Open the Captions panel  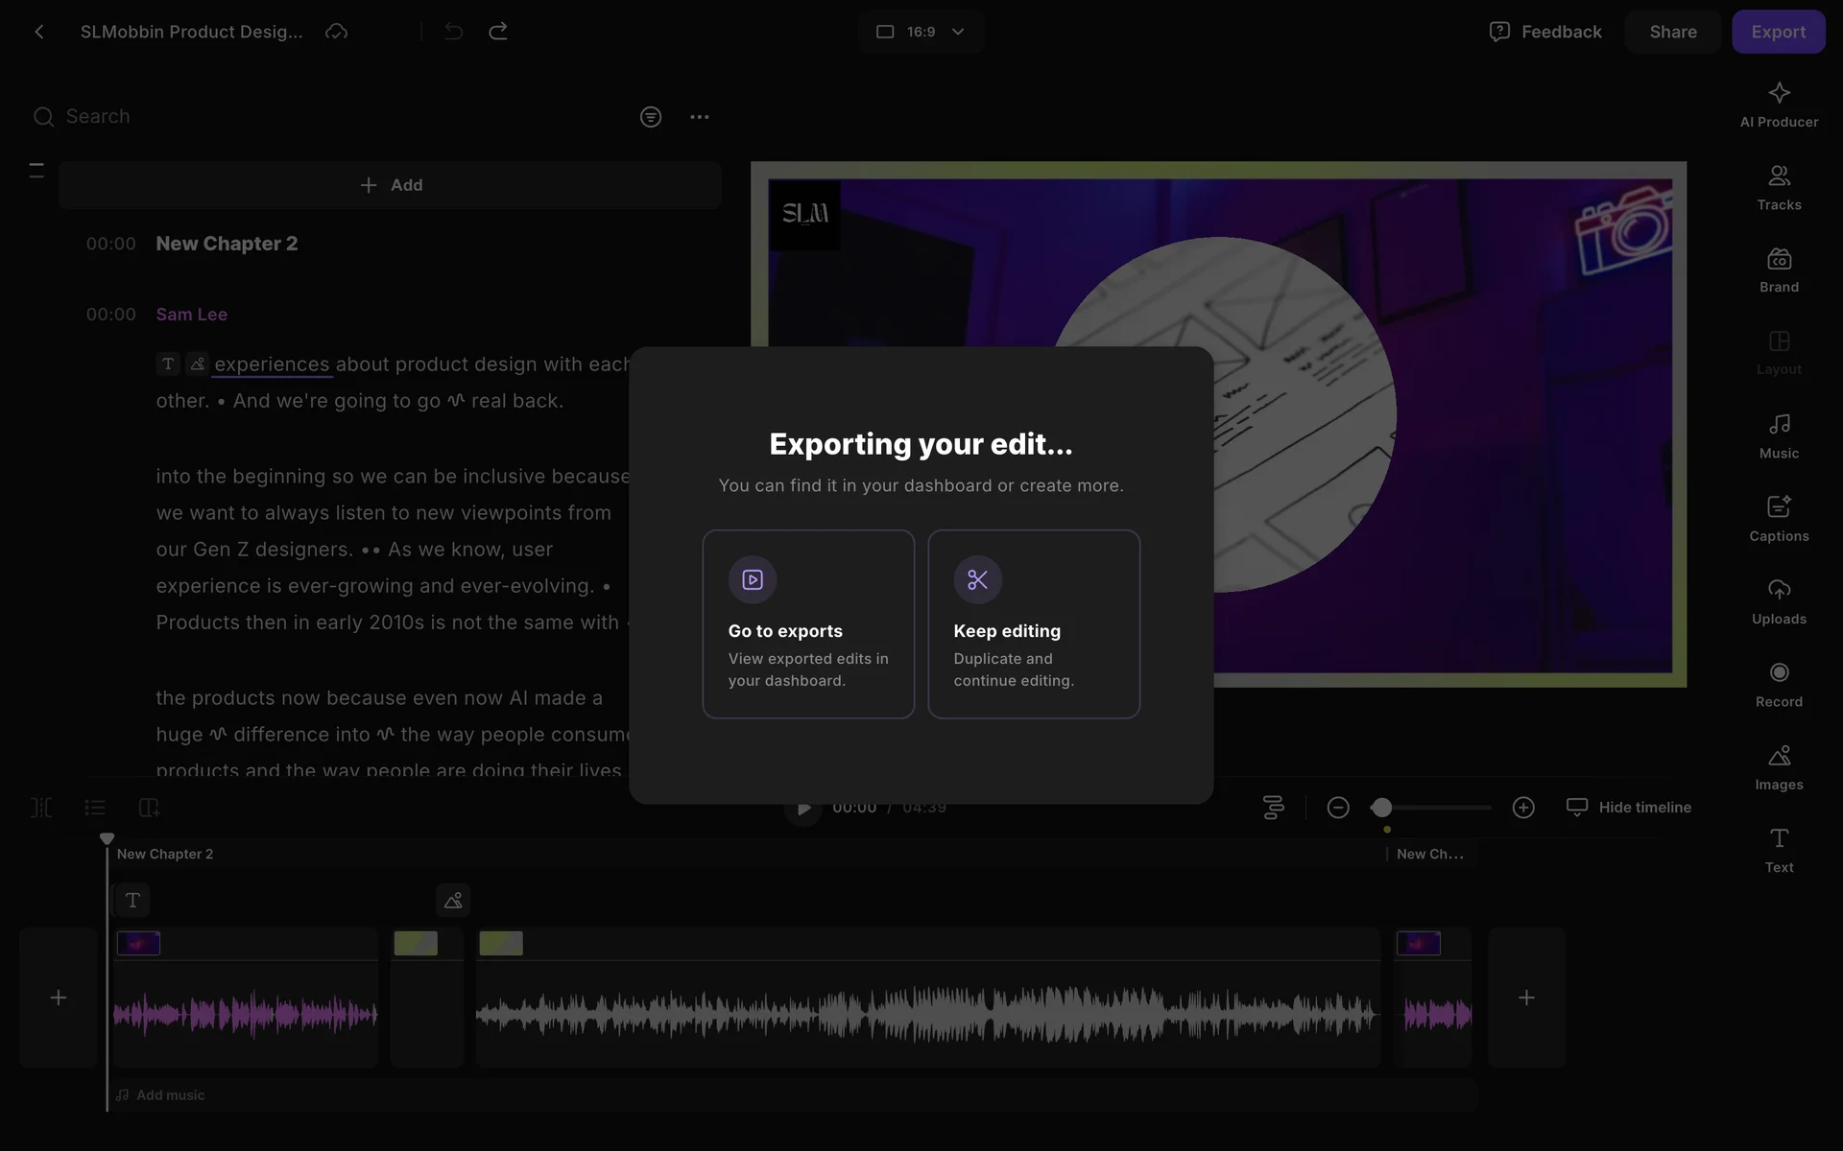click(x=1779, y=519)
